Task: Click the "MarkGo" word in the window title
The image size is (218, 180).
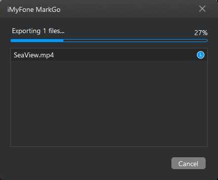Action: (48, 9)
